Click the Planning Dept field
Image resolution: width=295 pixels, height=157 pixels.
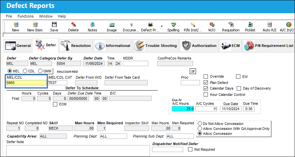[x=114, y=136]
